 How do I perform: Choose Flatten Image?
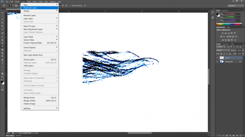tap(40, 104)
